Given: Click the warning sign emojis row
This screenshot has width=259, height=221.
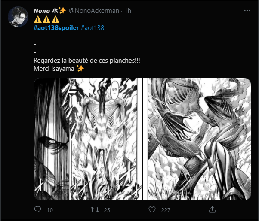Looking at the screenshot, I should pyautogui.click(x=46, y=19).
